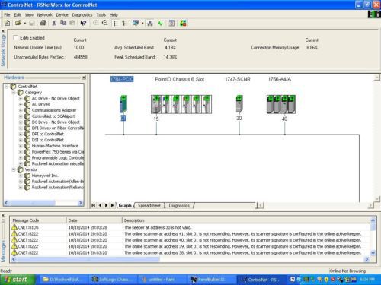Click the Open folder toolbar icon
Image resolution: width=381 pixels, height=285 pixels.
tap(18, 24)
